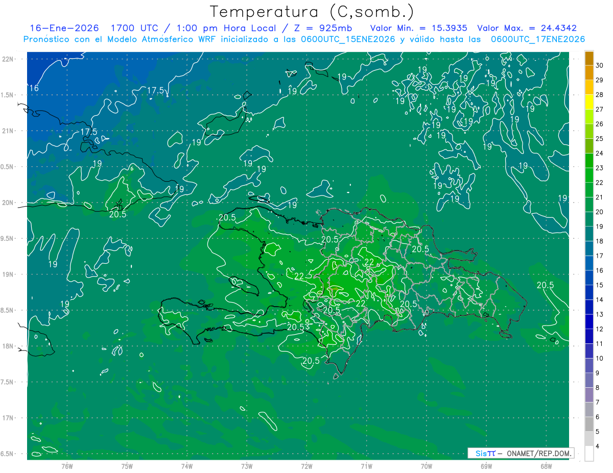Click the '1700 UTC' time label
The image size is (613, 473).
click(x=135, y=29)
